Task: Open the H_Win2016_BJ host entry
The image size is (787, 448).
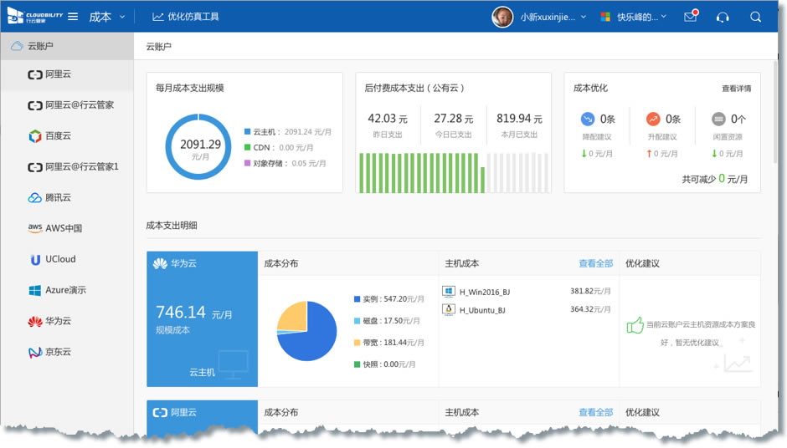Action: point(485,293)
